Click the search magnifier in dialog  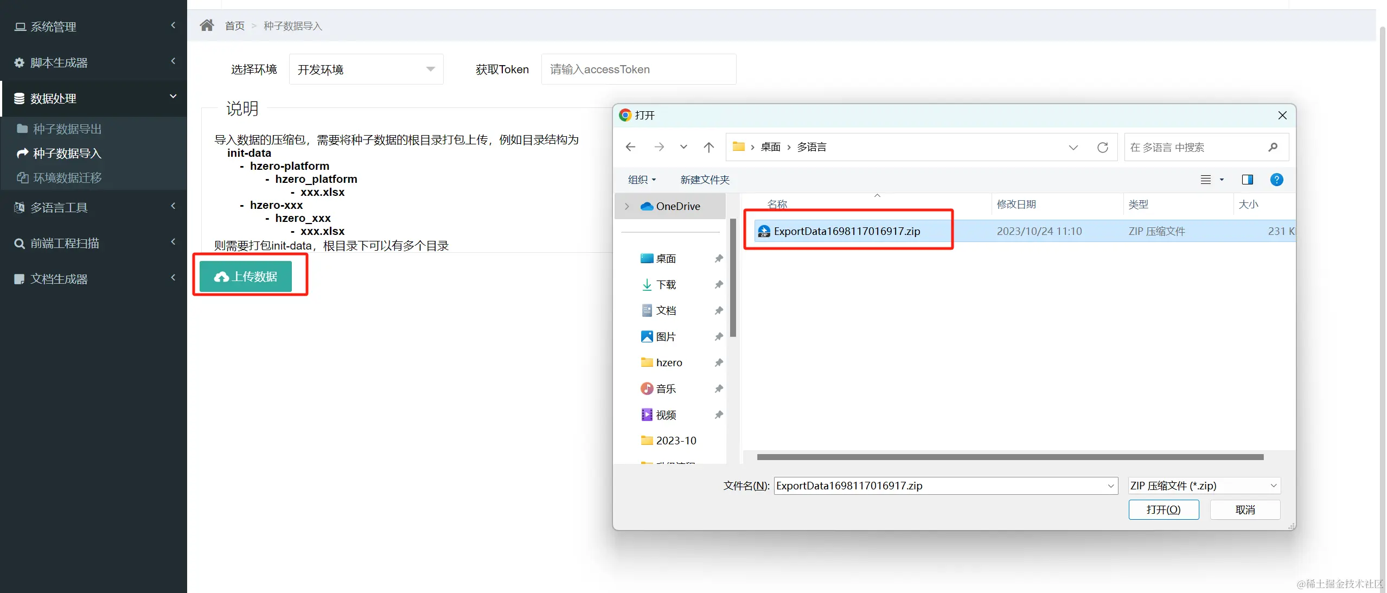point(1273,147)
